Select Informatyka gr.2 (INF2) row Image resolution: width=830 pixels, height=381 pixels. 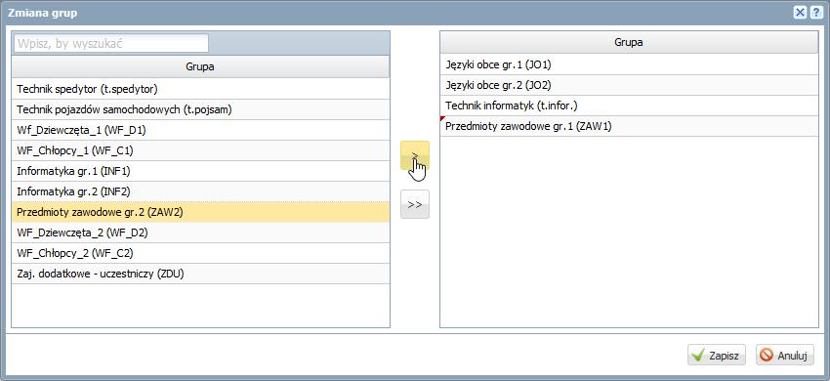[x=200, y=191]
